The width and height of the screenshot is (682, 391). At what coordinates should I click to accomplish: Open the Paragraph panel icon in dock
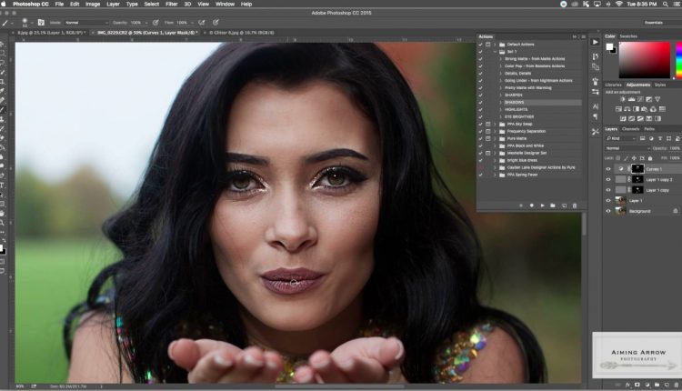[595, 116]
